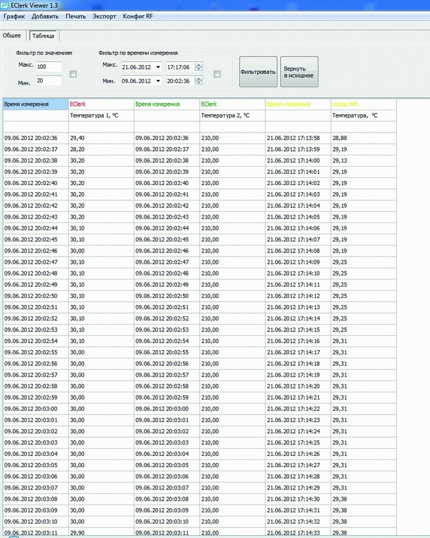Click the Температура, °C subheader under склад №1
The width and height of the screenshot is (430, 538).
pos(364,115)
